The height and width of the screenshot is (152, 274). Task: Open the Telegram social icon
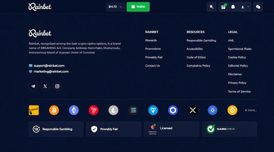point(33,86)
